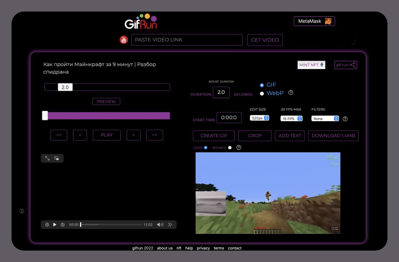Click the PLAY button under timeline
This screenshot has height=262, width=399.
click(107, 135)
